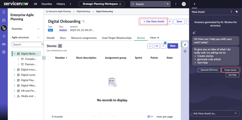This screenshot has height=120, width=242.
Task: Create a New story
Action: (173, 46)
